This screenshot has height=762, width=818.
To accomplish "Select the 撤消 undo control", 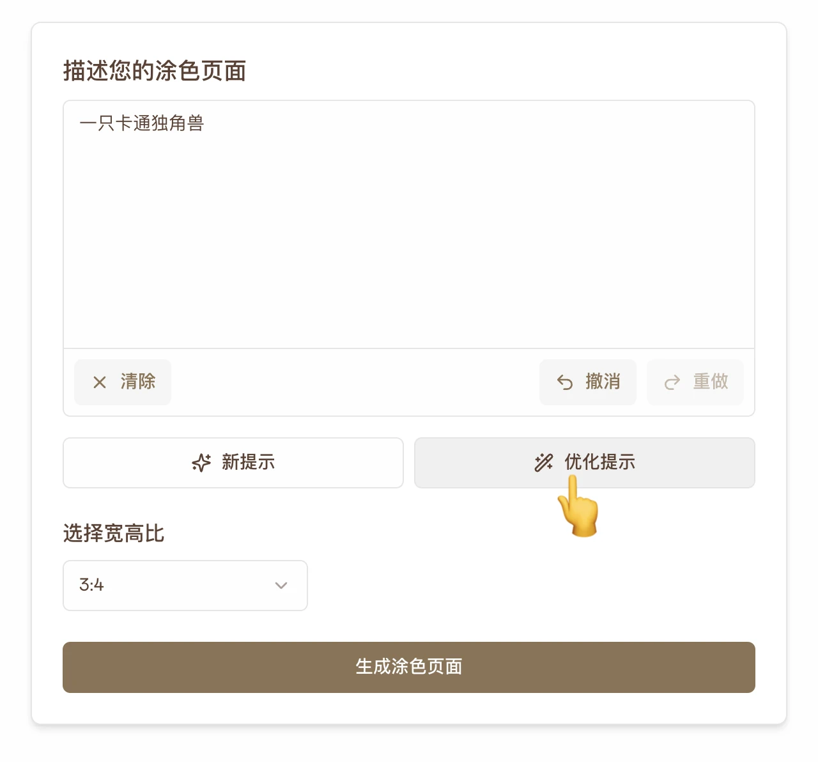I will pos(587,382).
